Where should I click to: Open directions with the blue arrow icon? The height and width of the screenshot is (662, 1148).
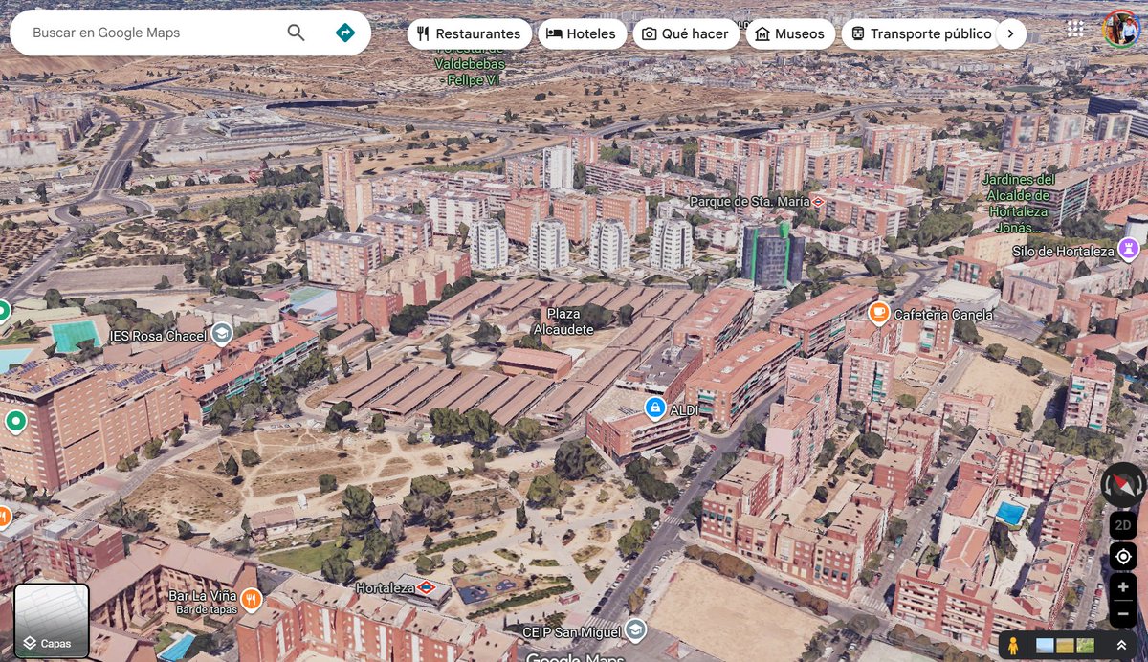[x=345, y=33]
